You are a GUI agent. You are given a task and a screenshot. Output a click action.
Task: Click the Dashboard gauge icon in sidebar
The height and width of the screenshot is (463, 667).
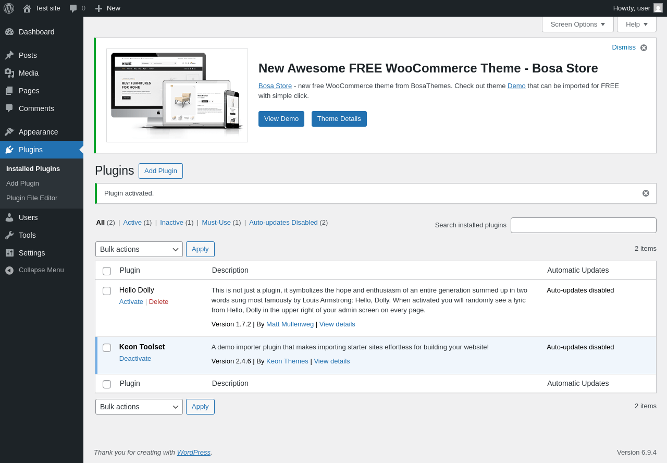tap(9, 32)
